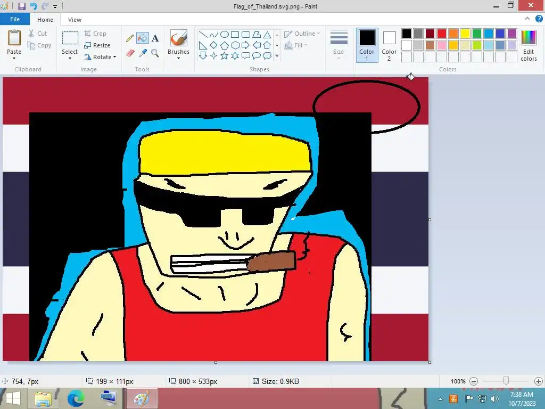Activate Color 1 selector
545x409 pixels.
pyautogui.click(x=367, y=46)
